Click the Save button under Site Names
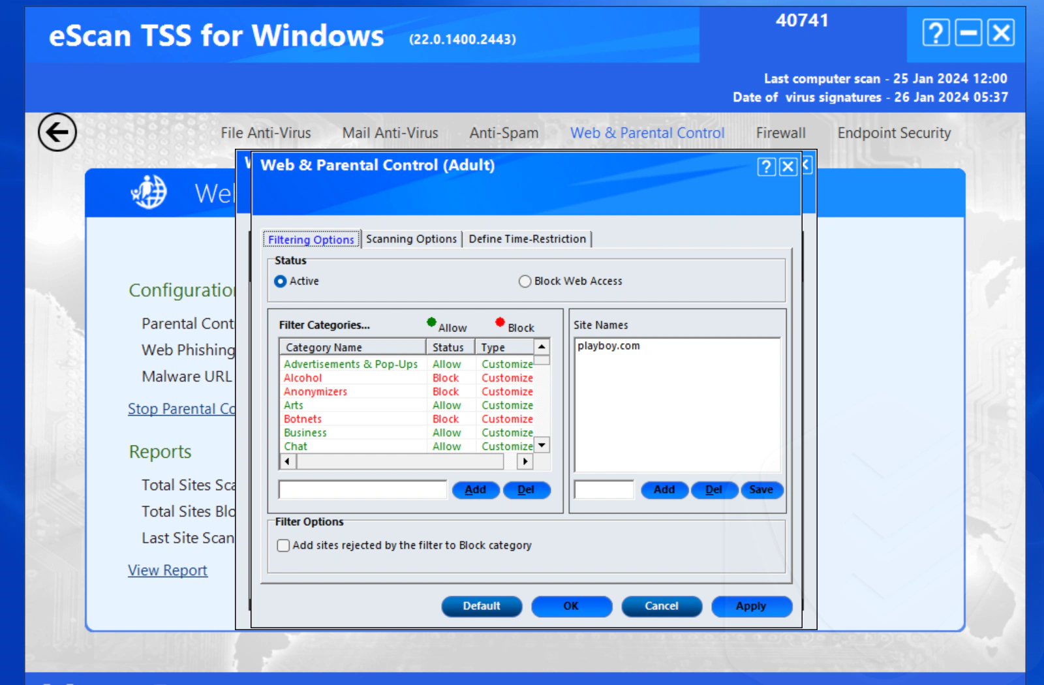Image resolution: width=1044 pixels, height=685 pixels. pos(761,490)
